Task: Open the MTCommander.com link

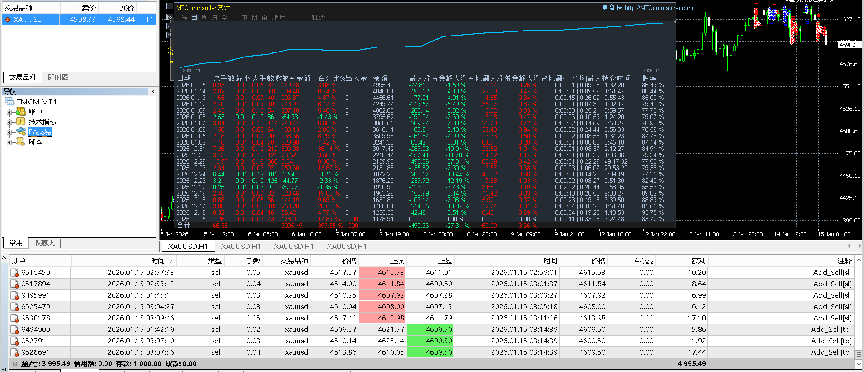Action: click(659, 8)
